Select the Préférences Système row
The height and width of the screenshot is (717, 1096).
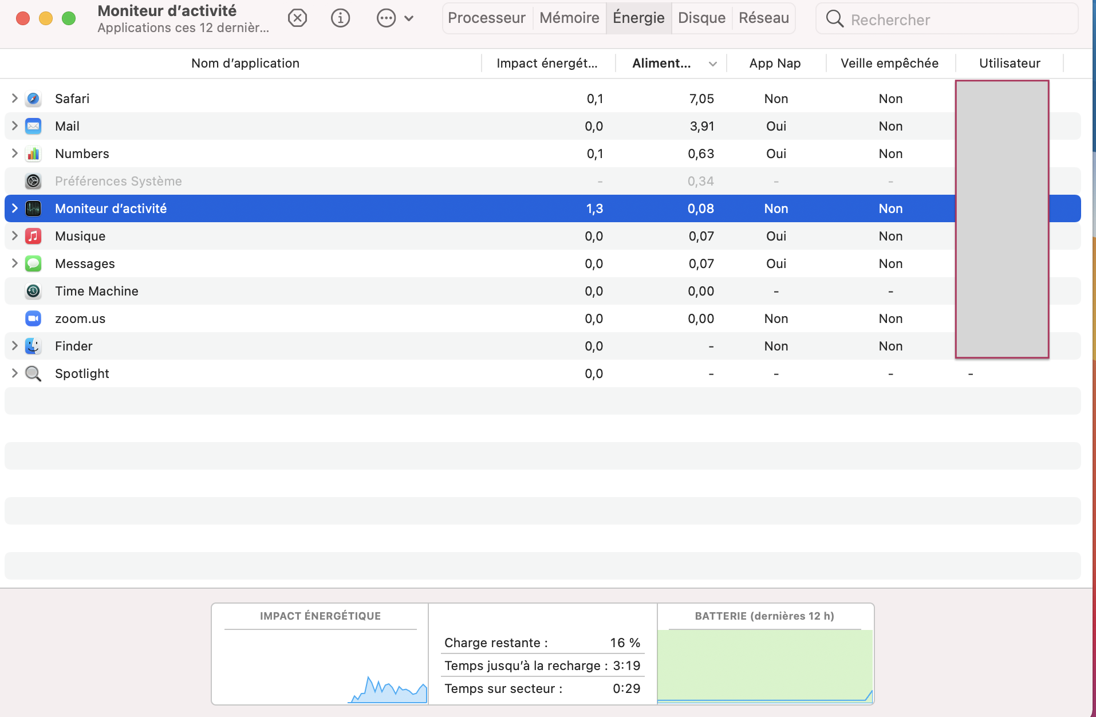118,181
